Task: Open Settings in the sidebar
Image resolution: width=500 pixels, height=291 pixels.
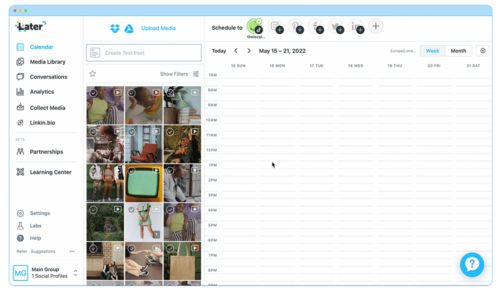Action: point(33,213)
